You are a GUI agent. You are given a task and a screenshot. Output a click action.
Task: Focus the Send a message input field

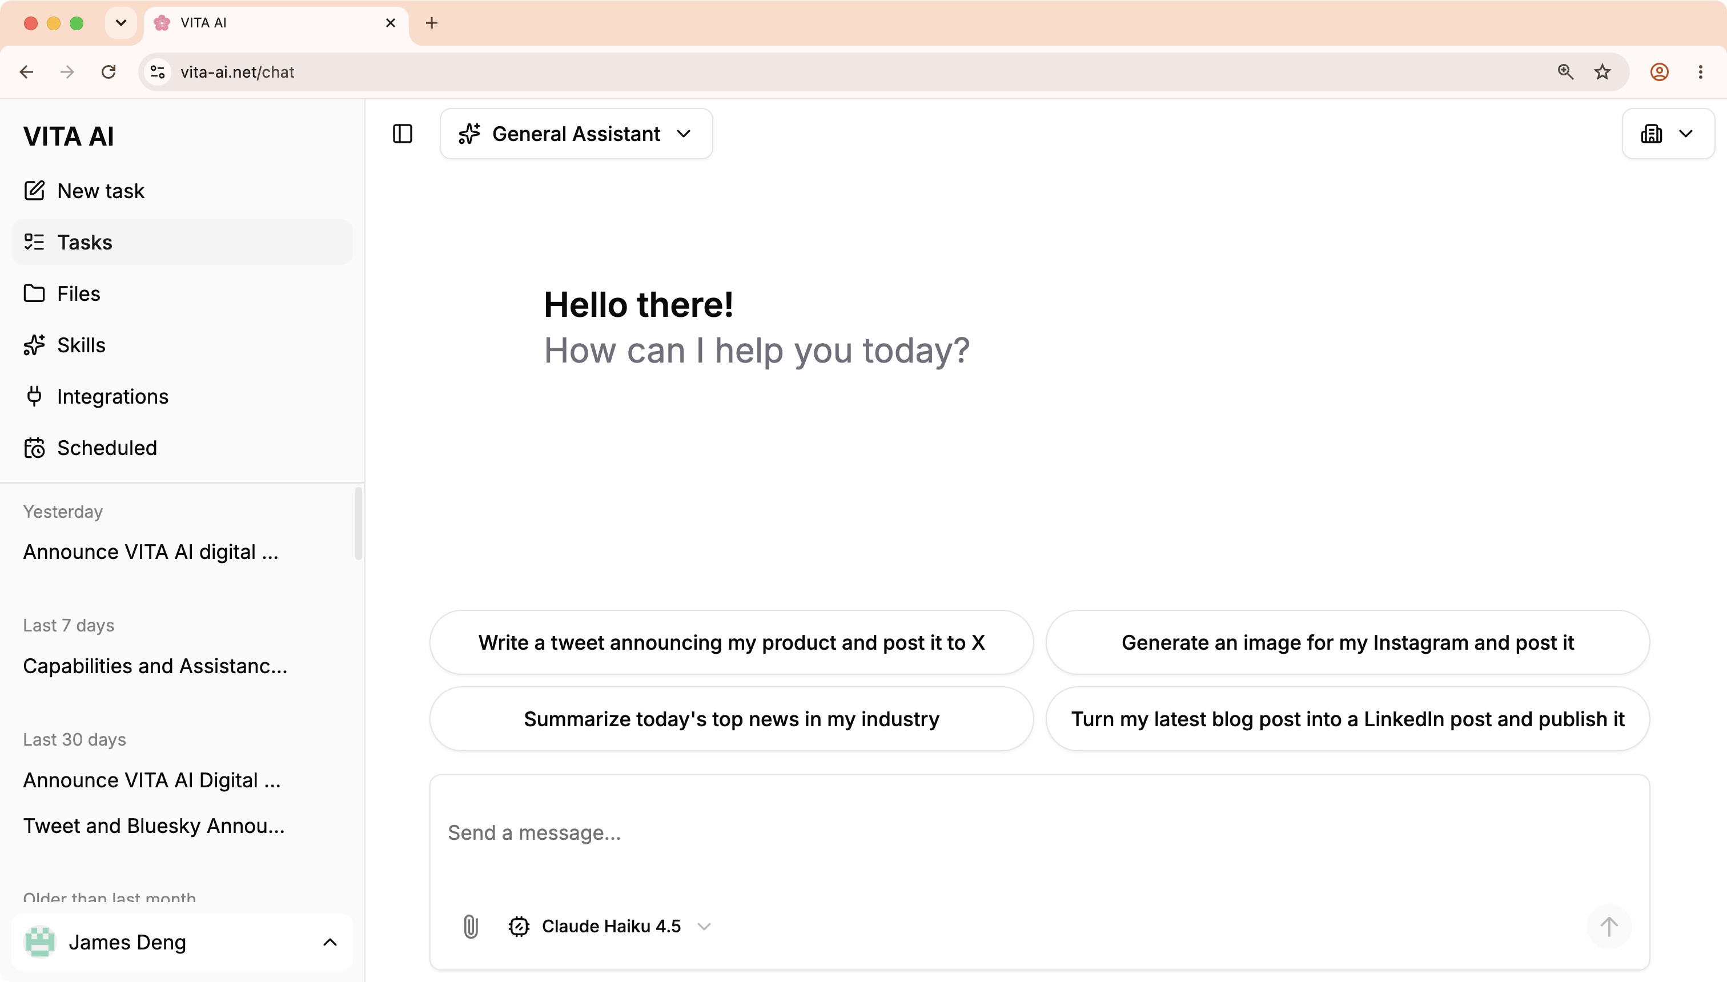point(1039,833)
